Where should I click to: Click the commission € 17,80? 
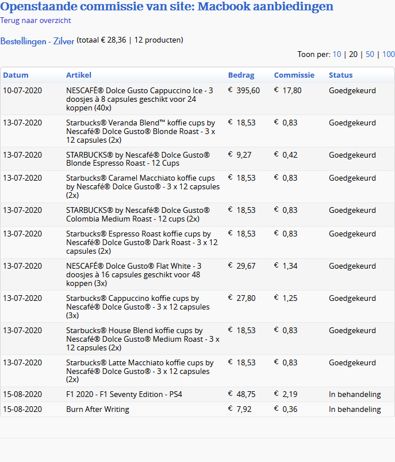tap(288, 90)
